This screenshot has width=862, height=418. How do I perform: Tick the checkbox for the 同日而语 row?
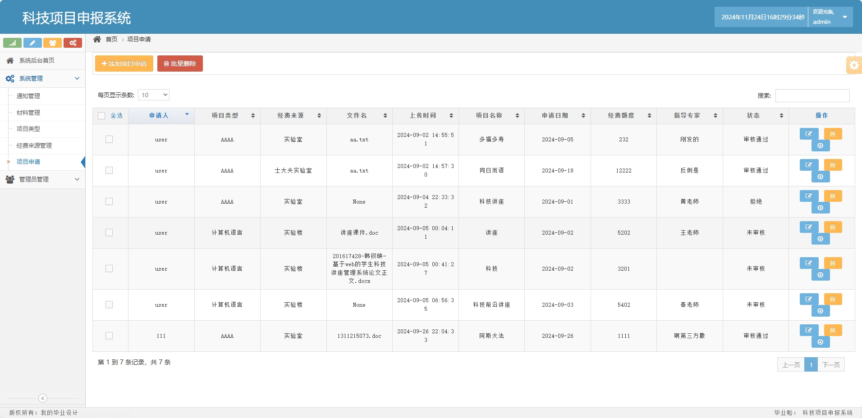click(x=109, y=170)
